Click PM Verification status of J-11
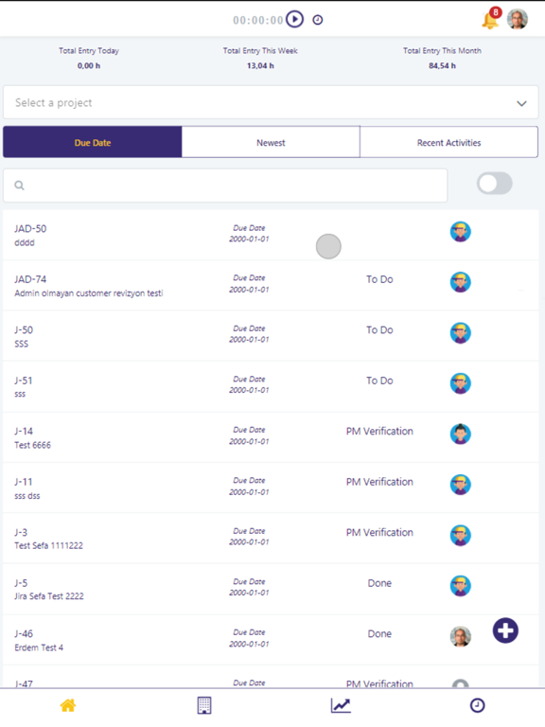 tap(379, 482)
